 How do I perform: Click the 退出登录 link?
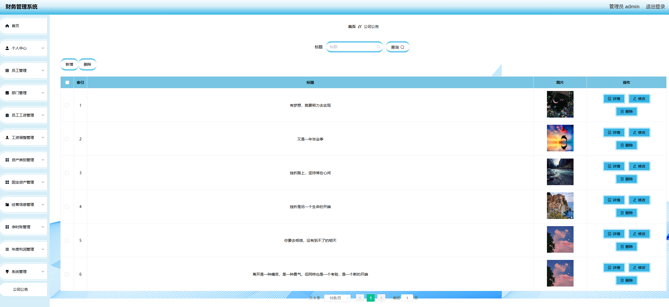tap(655, 7)
